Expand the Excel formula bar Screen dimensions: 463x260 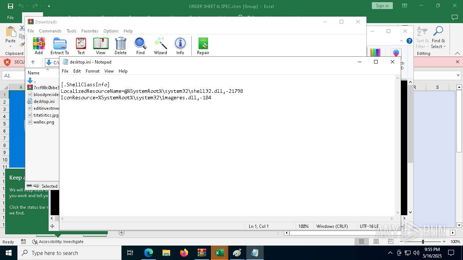[458, 75]
